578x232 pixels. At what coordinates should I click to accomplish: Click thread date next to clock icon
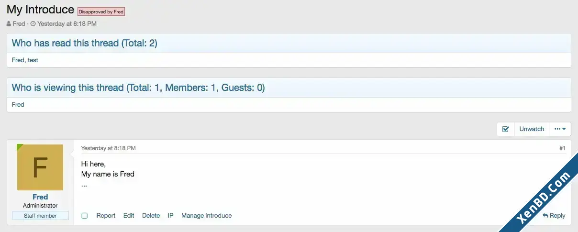tap(67, 23)
